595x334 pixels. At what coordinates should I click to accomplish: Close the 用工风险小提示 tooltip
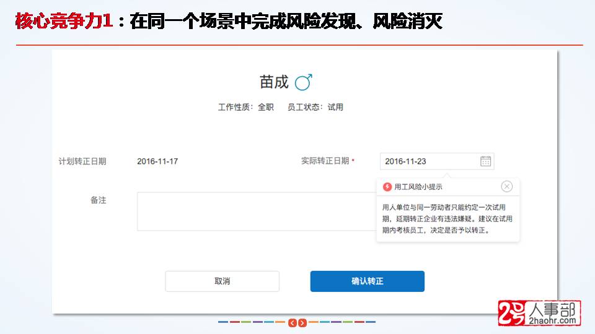click(506, 187)
